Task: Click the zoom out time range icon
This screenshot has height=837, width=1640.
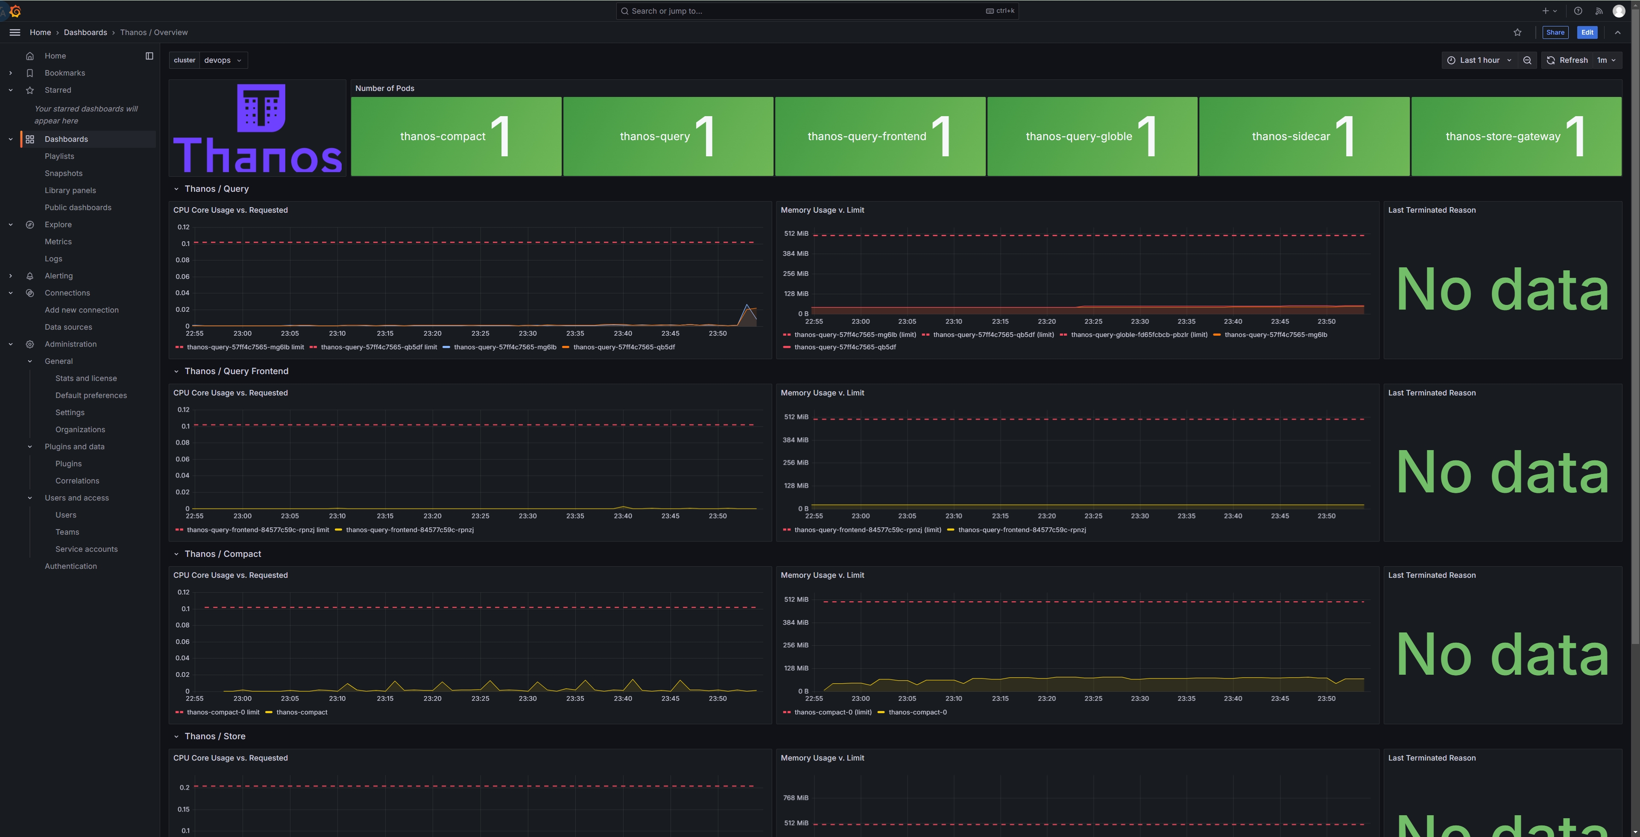Action: [1527, 61]
